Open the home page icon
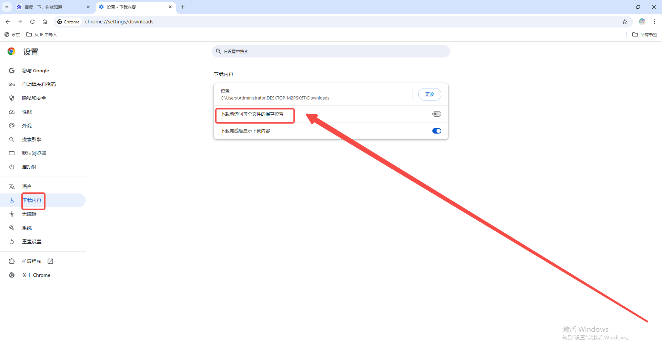 tap(45, 22)
